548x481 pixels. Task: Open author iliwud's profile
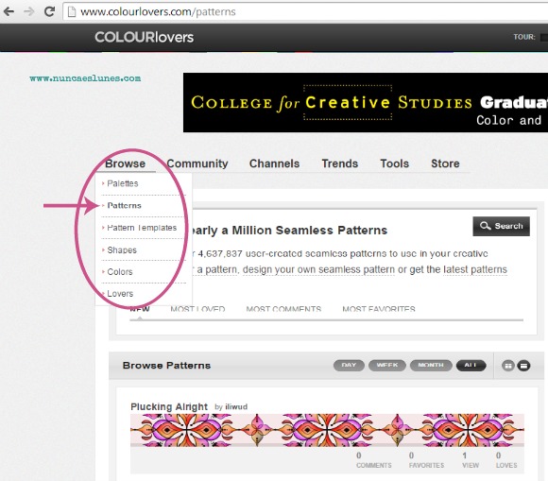coord(236,407)
